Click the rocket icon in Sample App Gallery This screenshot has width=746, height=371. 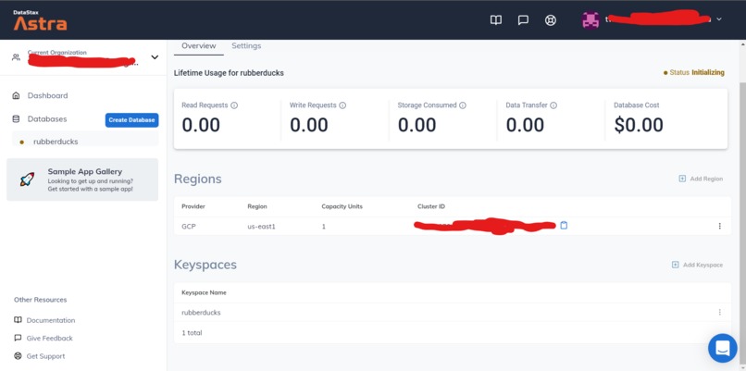pos(27,179)
